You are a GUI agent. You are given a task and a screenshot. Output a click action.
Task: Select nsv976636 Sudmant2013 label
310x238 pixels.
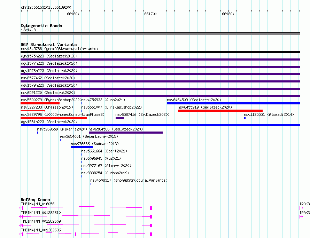pyautogui.click(x=95, y=144)
